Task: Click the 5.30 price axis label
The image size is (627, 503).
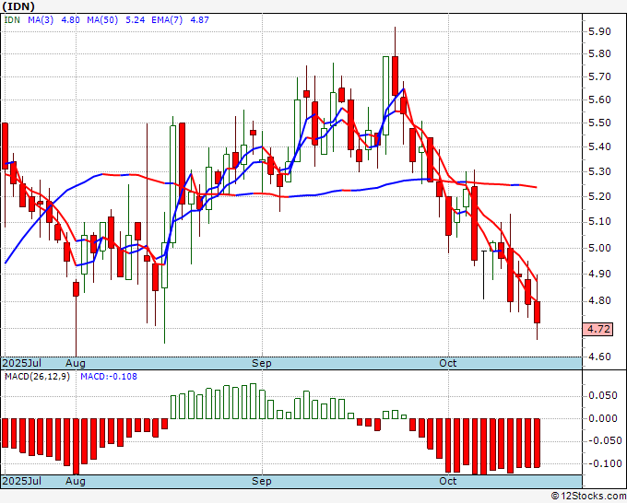Action: 600,171
